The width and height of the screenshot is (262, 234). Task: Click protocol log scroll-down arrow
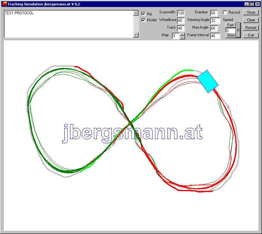(x=136, y=35)
